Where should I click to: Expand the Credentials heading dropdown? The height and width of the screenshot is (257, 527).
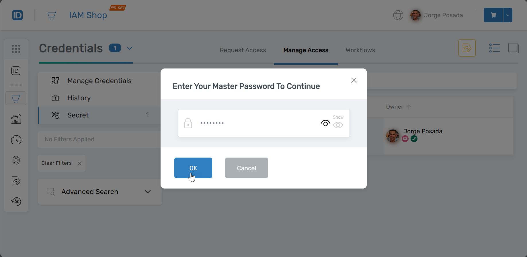(129, 48)
